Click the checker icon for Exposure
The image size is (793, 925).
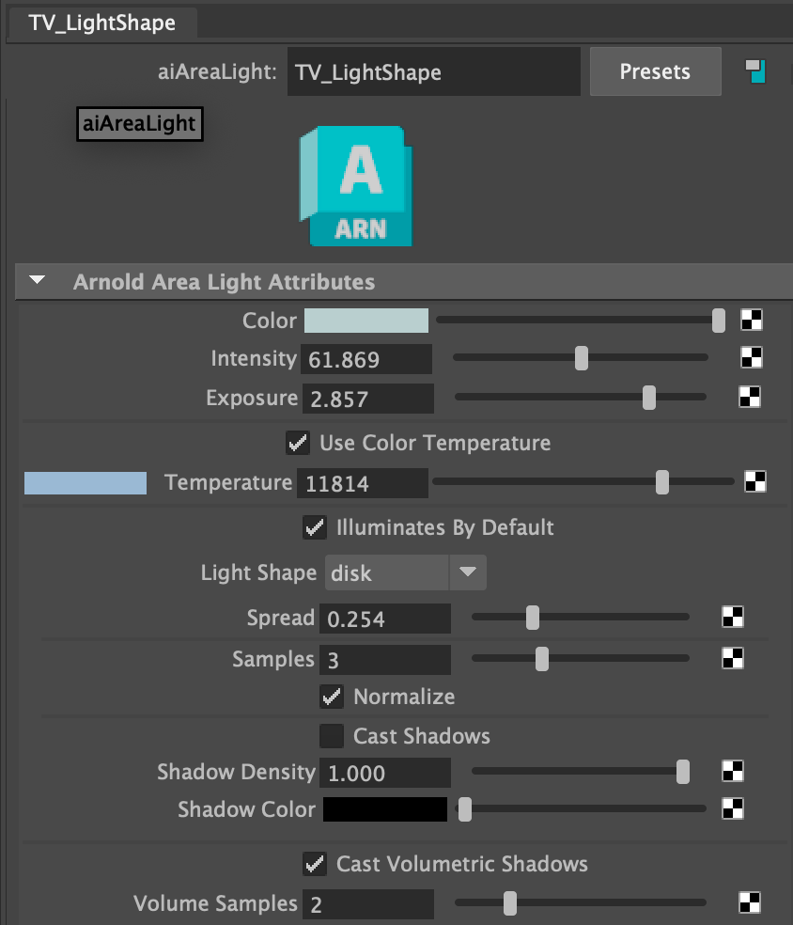point(751,397)
